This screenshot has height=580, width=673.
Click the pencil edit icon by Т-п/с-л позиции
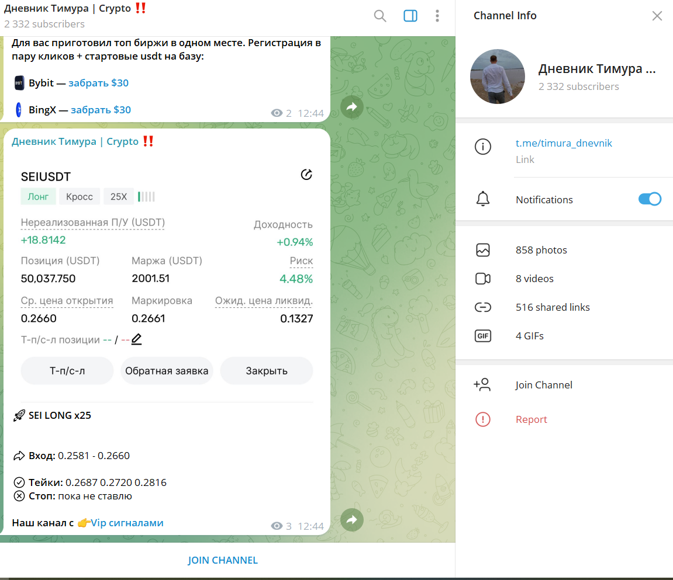click(x=136, y=339)
